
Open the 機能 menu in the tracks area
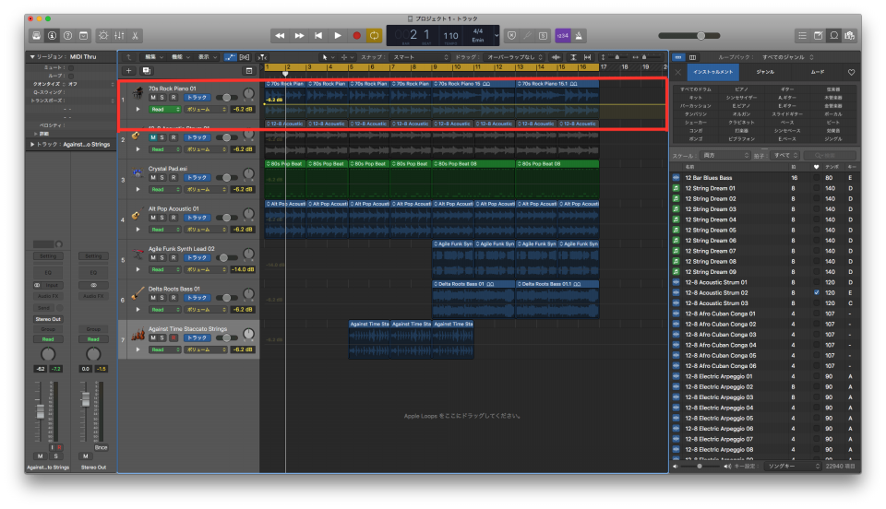(180, 57)
